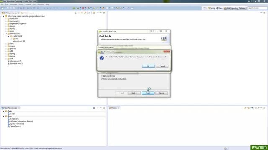Select the History view tab
The height and width of the screenshot is (150, 268).
point(114,108)
